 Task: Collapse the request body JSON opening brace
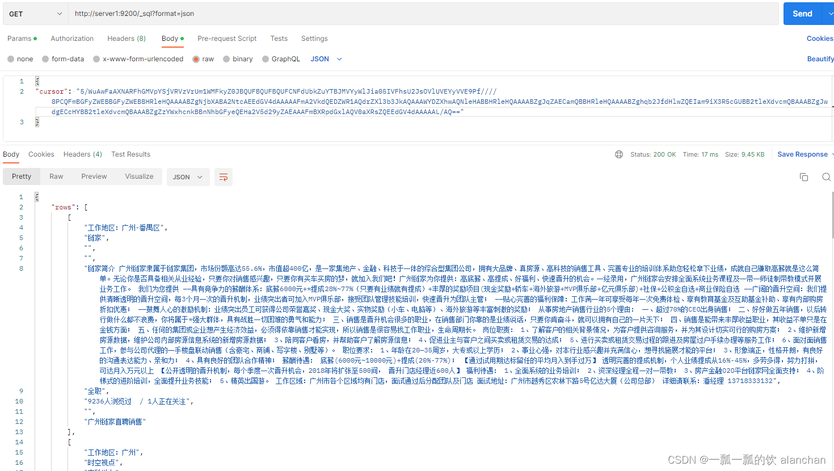pyautogui.click(x=37, y=81)
